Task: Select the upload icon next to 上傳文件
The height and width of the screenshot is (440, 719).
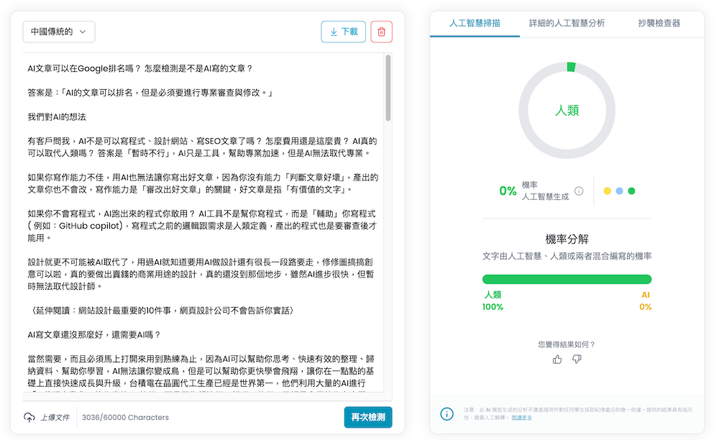Action: tap(29, 417)
